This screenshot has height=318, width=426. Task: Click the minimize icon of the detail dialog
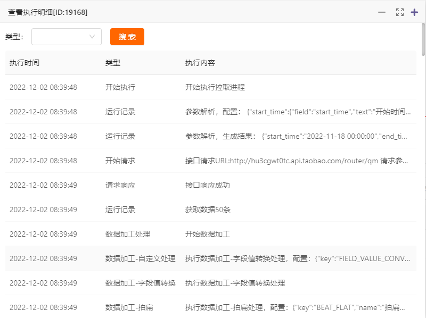[382, 11]
